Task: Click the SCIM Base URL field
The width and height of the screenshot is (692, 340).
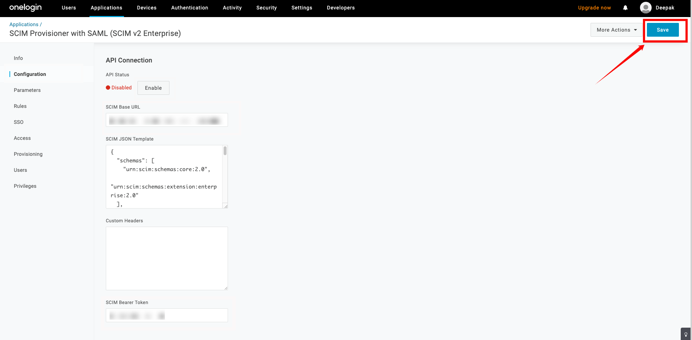Action: [x=167, y=120]
